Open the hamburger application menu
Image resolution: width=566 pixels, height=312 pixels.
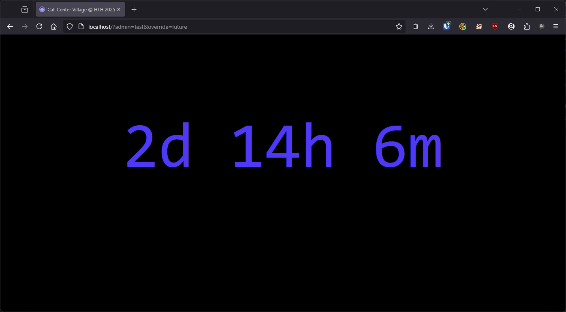(556, 26)
